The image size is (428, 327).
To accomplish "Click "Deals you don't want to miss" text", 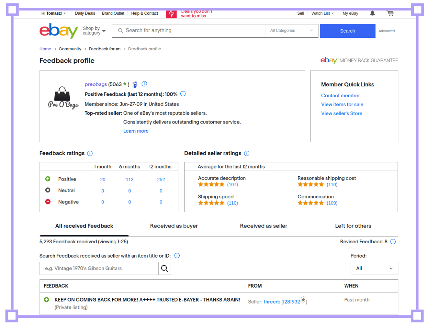I will pyautogui.click(x=197, y=14).
